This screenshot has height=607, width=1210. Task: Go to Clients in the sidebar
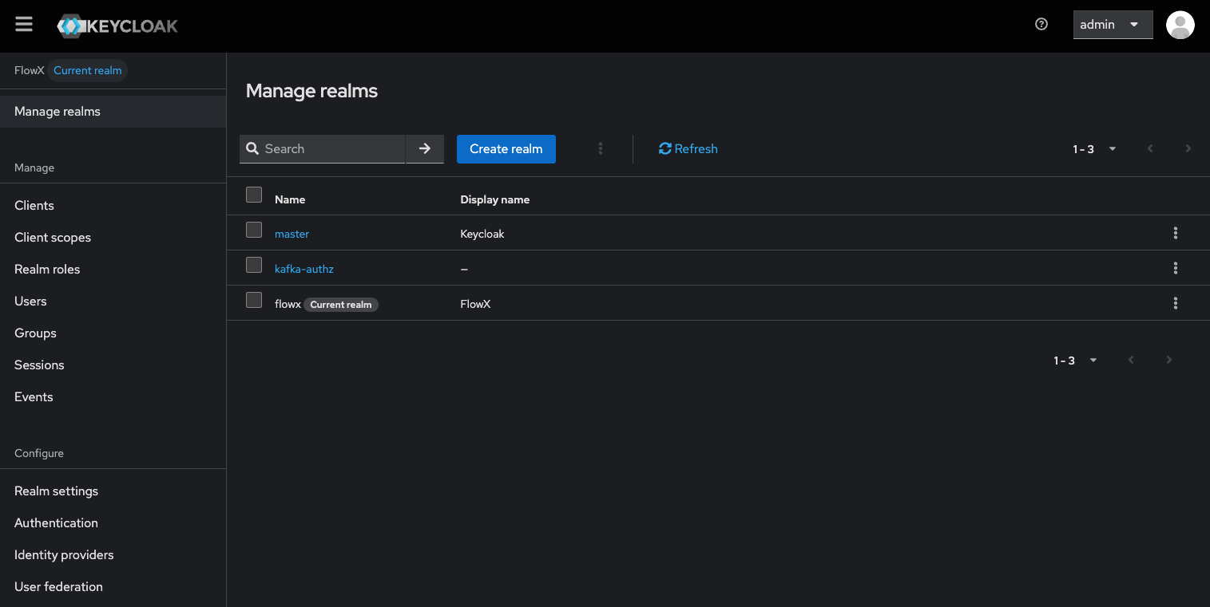click(34, 205)
